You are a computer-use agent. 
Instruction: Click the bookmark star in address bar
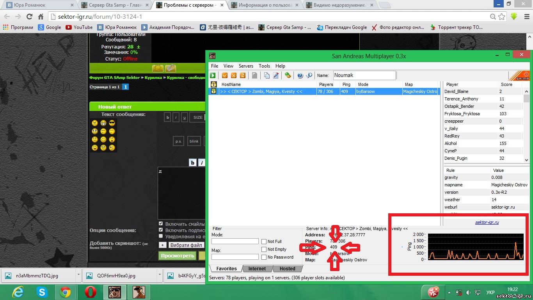502,17
